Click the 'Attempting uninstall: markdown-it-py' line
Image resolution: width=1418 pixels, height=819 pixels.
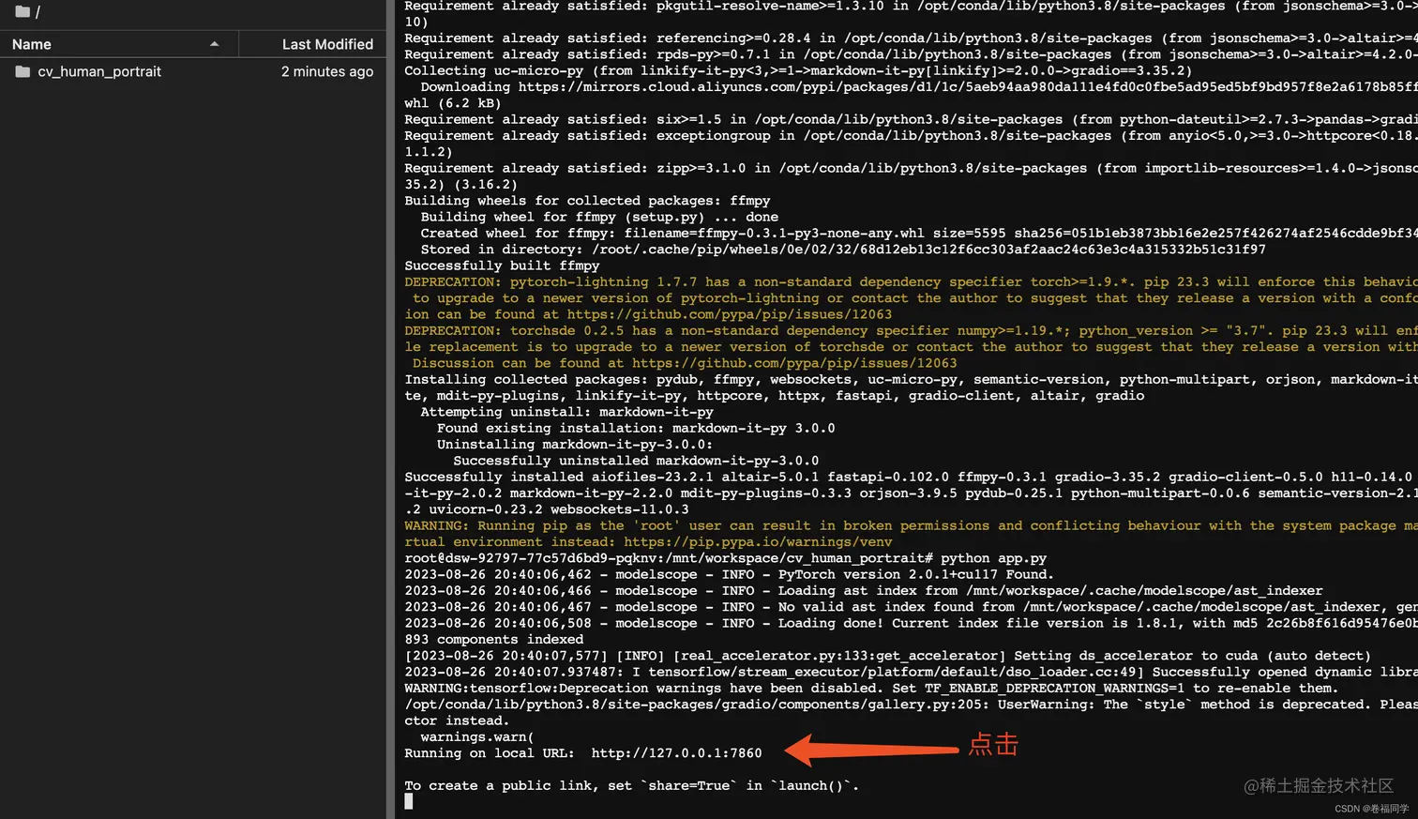[x=566, y=412]
